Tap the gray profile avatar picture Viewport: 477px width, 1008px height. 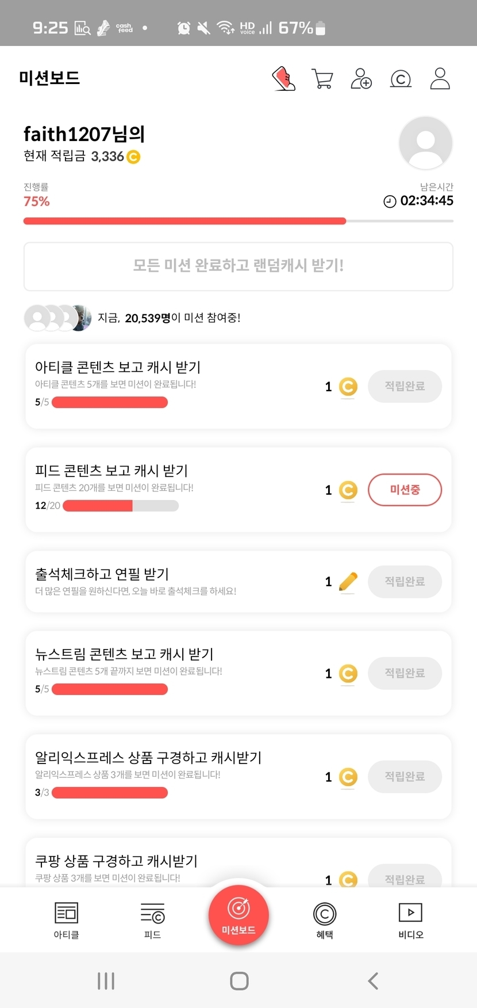tap(425, 143)
